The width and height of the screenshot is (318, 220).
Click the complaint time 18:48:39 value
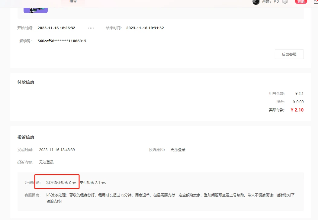pyautogui.click(x=57, y=150)
